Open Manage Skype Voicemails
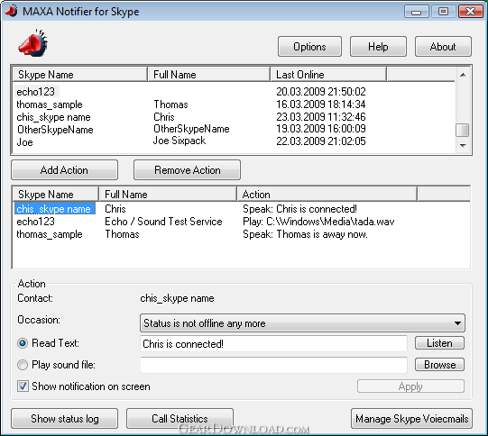 [x=411, y=419]
